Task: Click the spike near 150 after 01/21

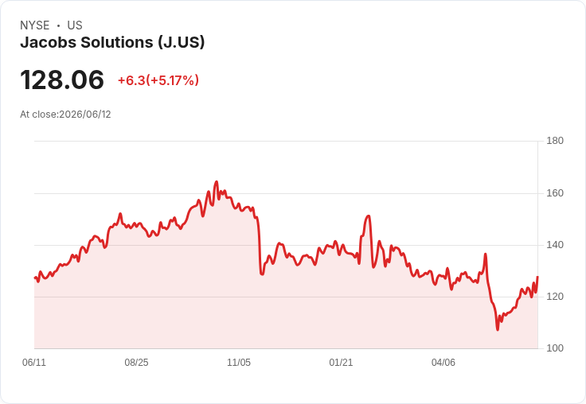Action: (369, 216)
